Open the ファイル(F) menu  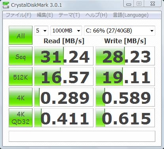coord(19,15)
